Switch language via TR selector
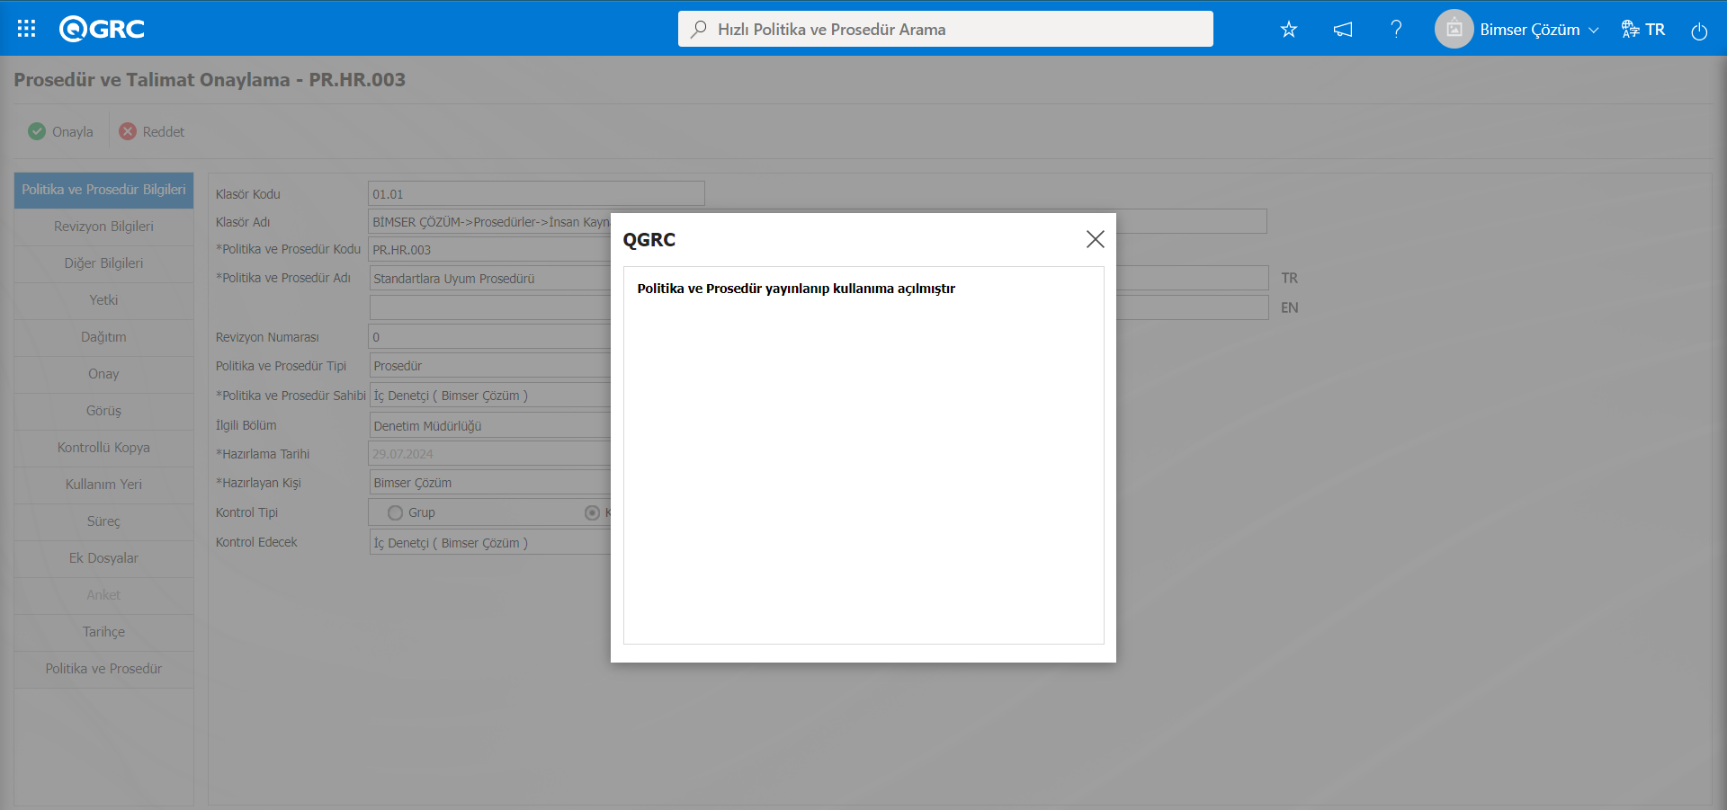1727x810 pixels. click(1643, 30)
